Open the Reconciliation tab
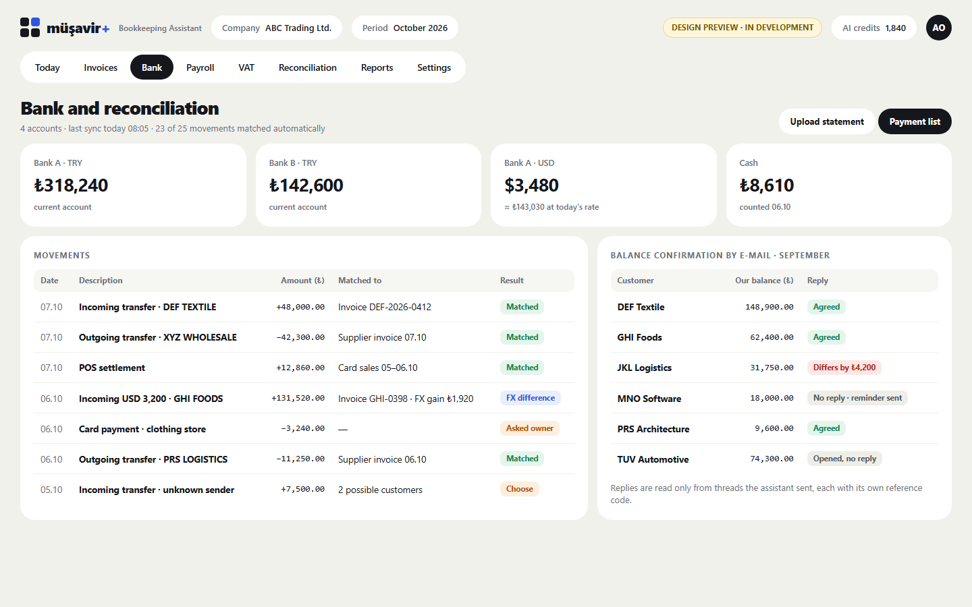Viewport: 972px width, 607px height. pyautogui.click(x=308, y=67)
